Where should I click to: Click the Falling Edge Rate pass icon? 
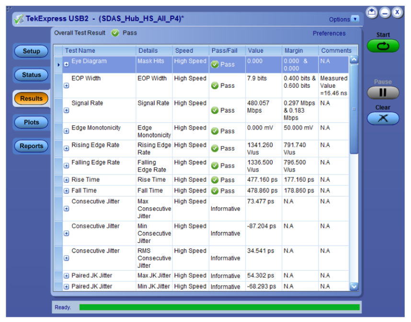coord(215,166)
